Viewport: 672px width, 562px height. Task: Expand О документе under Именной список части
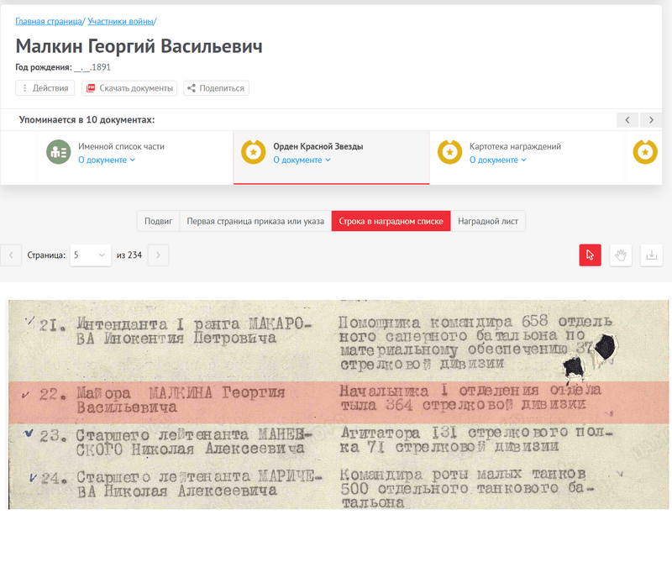(x=107, y=160)
